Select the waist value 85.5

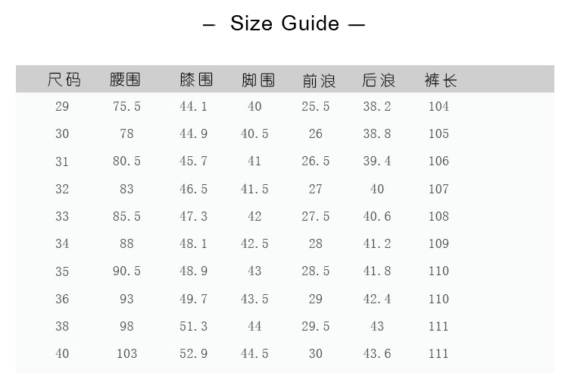pyautogui.click(x=126, y=217)
